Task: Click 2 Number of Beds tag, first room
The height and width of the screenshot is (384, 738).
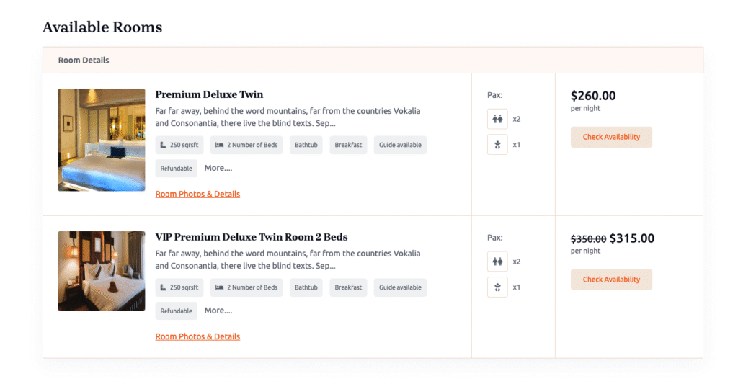Action: [246, 145]
